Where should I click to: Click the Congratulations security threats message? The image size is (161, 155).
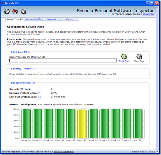[x=63, y=74]
